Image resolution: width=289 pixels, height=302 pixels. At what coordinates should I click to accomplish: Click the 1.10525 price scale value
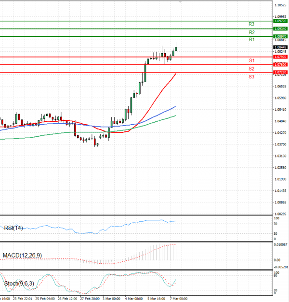pos(280,5)
